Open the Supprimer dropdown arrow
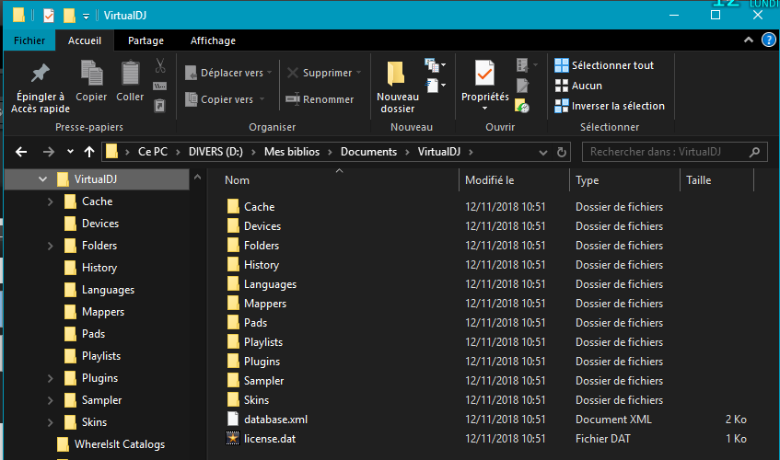780x460 pixels. pyautogui.click(x=358, y=73)
